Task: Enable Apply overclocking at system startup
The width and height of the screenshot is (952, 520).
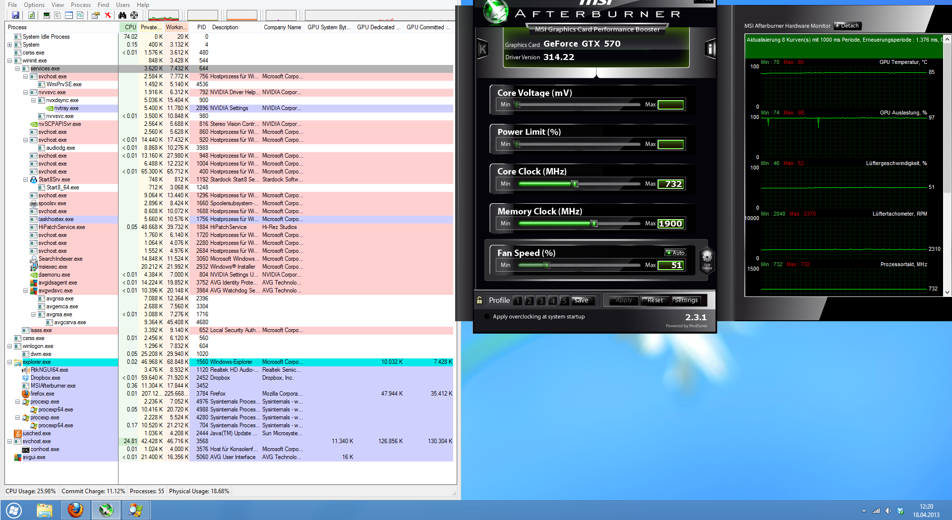Action: coord(487,317)
